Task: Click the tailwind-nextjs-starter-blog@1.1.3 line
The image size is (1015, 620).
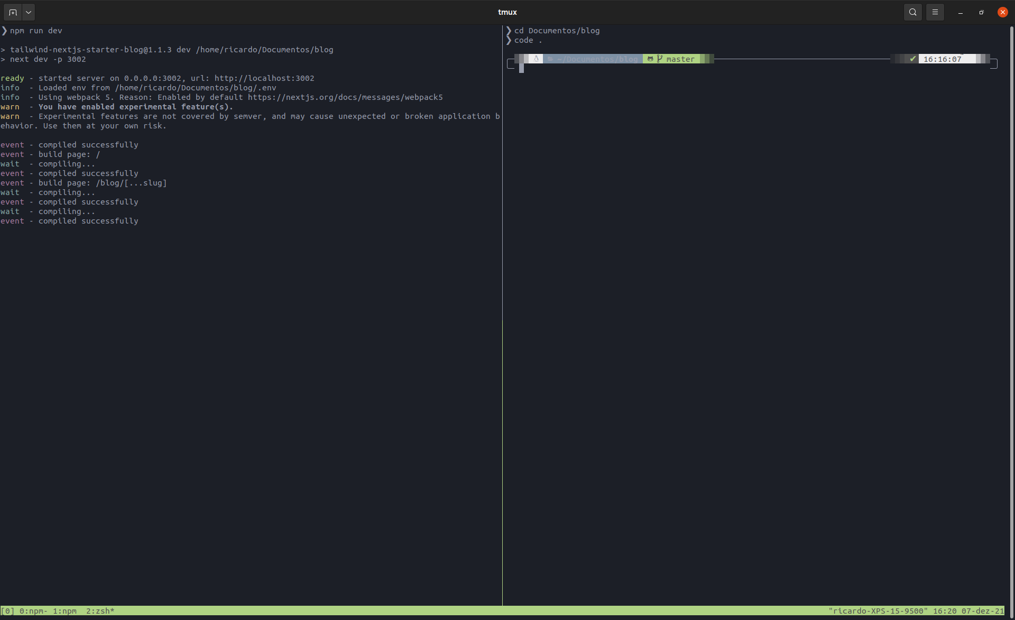Action: point(172,50)
